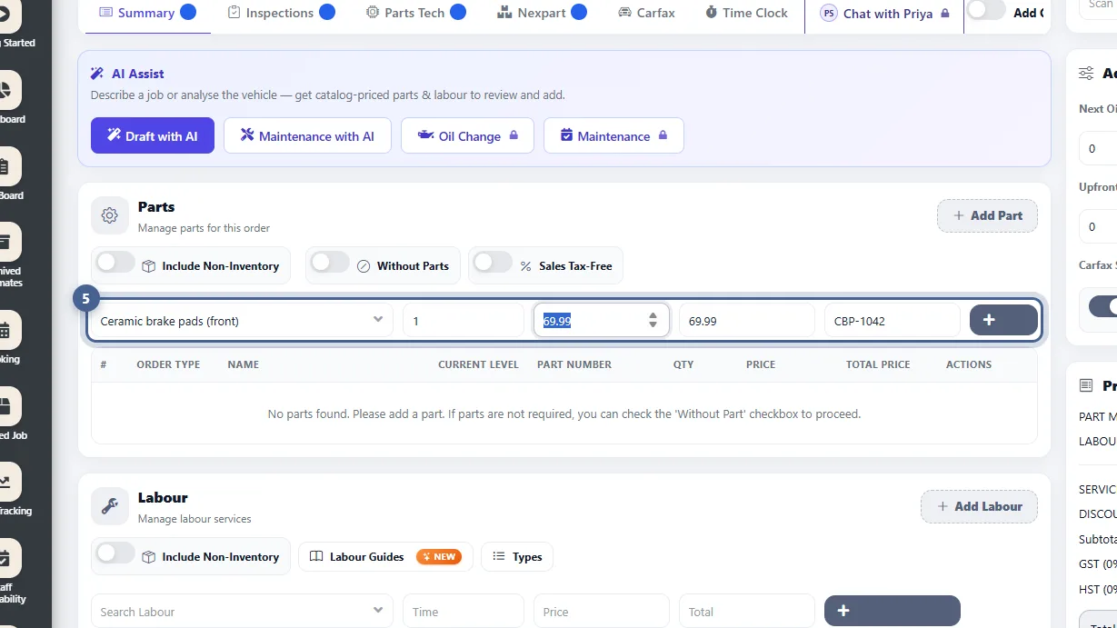This screenshot has height=628, width=1117.
Task: Click the part quantity field showing 1
Action: (464, 320)
